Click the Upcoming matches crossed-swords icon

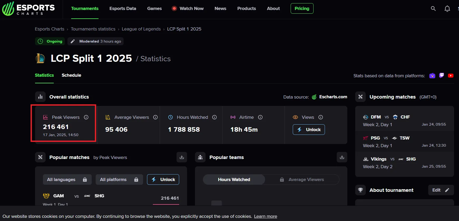360,97
